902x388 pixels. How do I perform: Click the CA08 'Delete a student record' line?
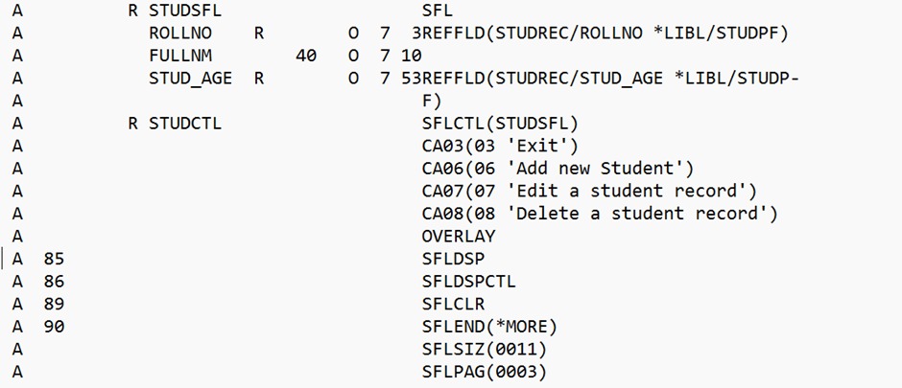(600, 214)
